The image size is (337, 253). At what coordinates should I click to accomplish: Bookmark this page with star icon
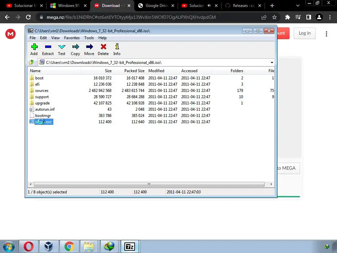coord(274,17)
